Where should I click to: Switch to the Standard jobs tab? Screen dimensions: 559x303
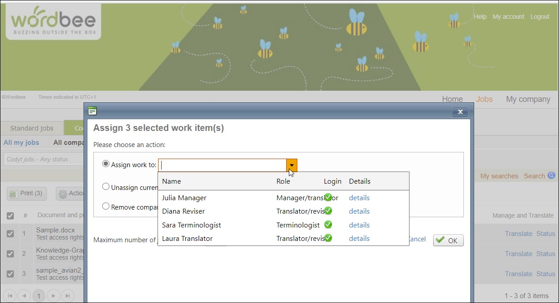[x=32, y=128]
